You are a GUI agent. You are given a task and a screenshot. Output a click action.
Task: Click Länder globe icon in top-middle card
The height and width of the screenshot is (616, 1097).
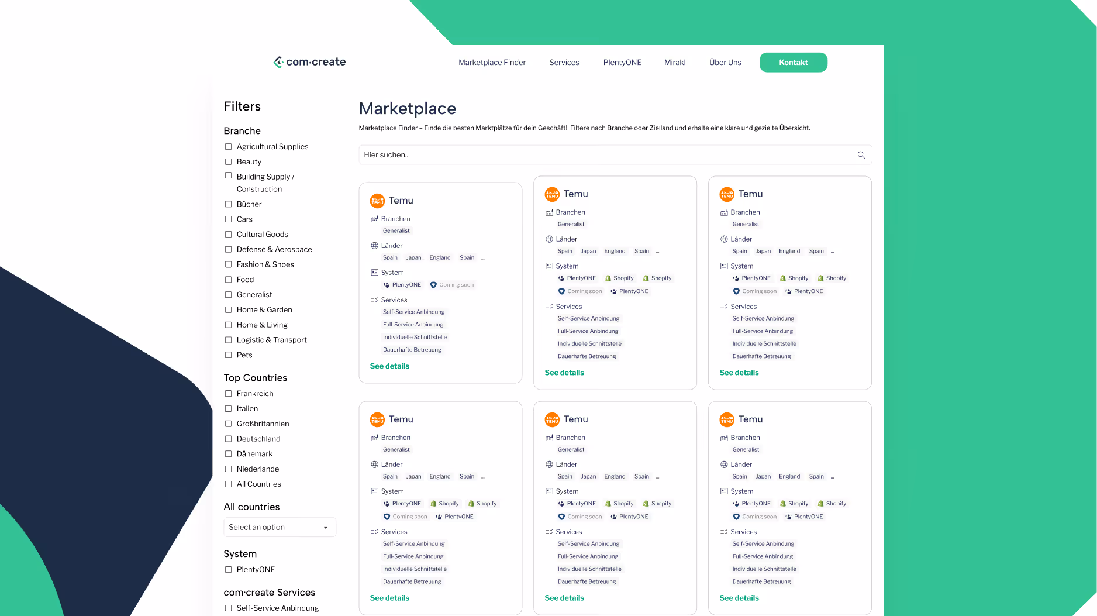[x=549, y=239]
